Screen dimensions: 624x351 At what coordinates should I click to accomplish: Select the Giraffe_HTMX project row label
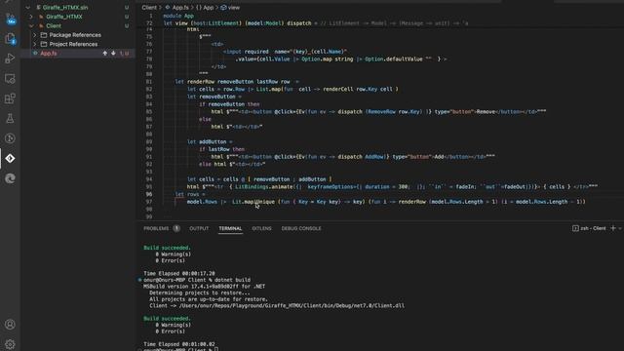click(x=64, y=17)
